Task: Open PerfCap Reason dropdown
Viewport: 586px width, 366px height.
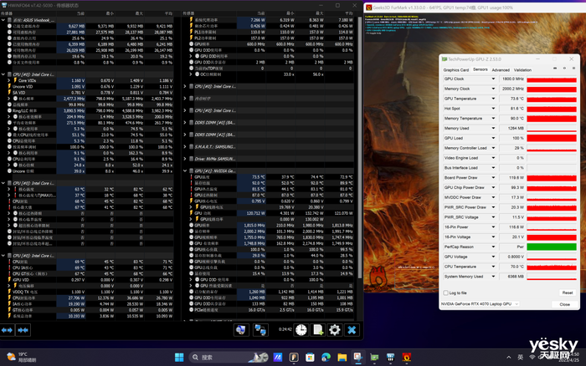Action: click(x=493, y=247)
